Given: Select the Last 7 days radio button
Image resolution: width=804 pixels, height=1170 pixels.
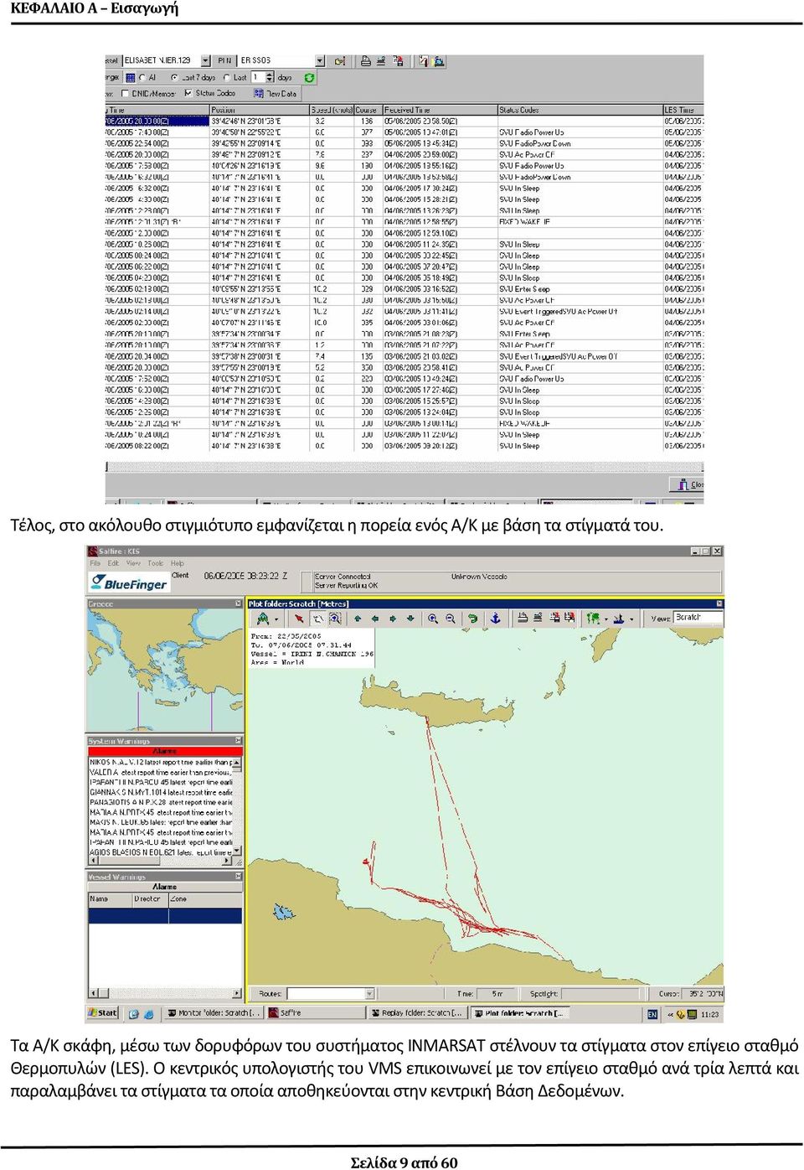Looking at the screenshot, I should click(x=174, y=78).
